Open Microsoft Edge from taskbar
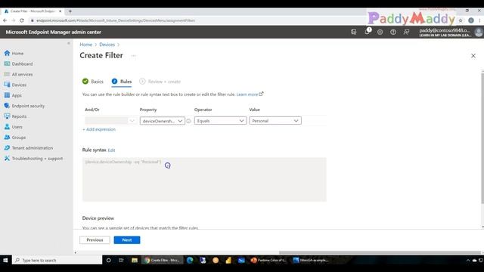This screenshot has height=272, width=484. [190, 260]
